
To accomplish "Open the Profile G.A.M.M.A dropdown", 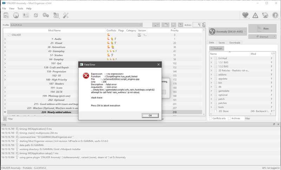I will pos(76,25).
